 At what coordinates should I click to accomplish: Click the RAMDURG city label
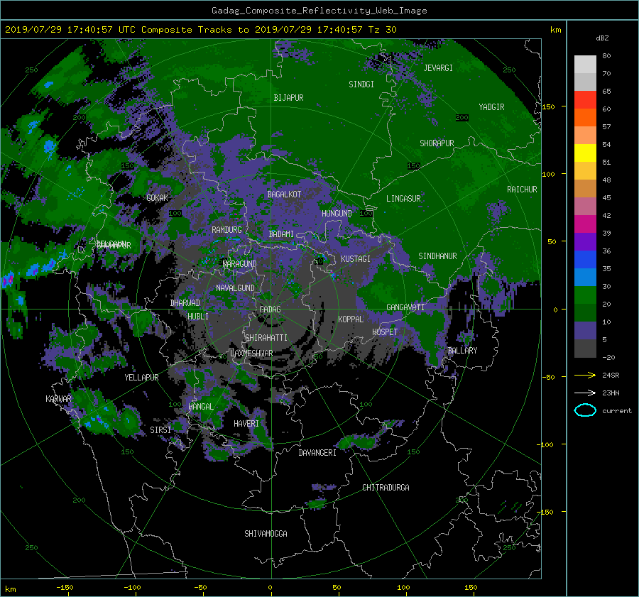tap(226, 230)
